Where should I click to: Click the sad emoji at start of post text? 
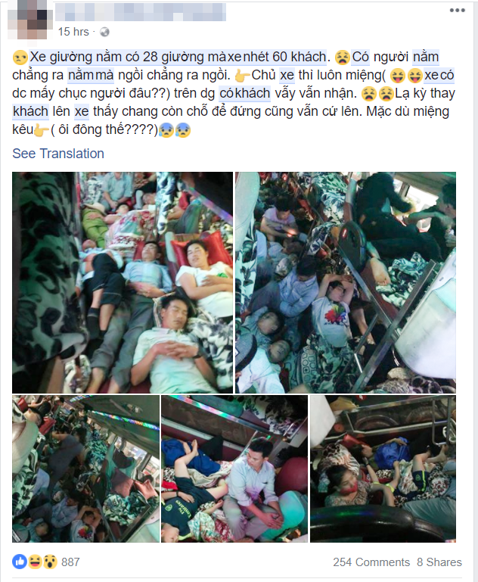click(x=20, y=58)
